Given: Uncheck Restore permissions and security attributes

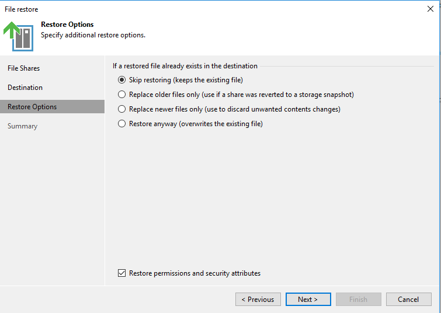Looking at the screenshot, I should pyautogui.click(x=122, y=273).
